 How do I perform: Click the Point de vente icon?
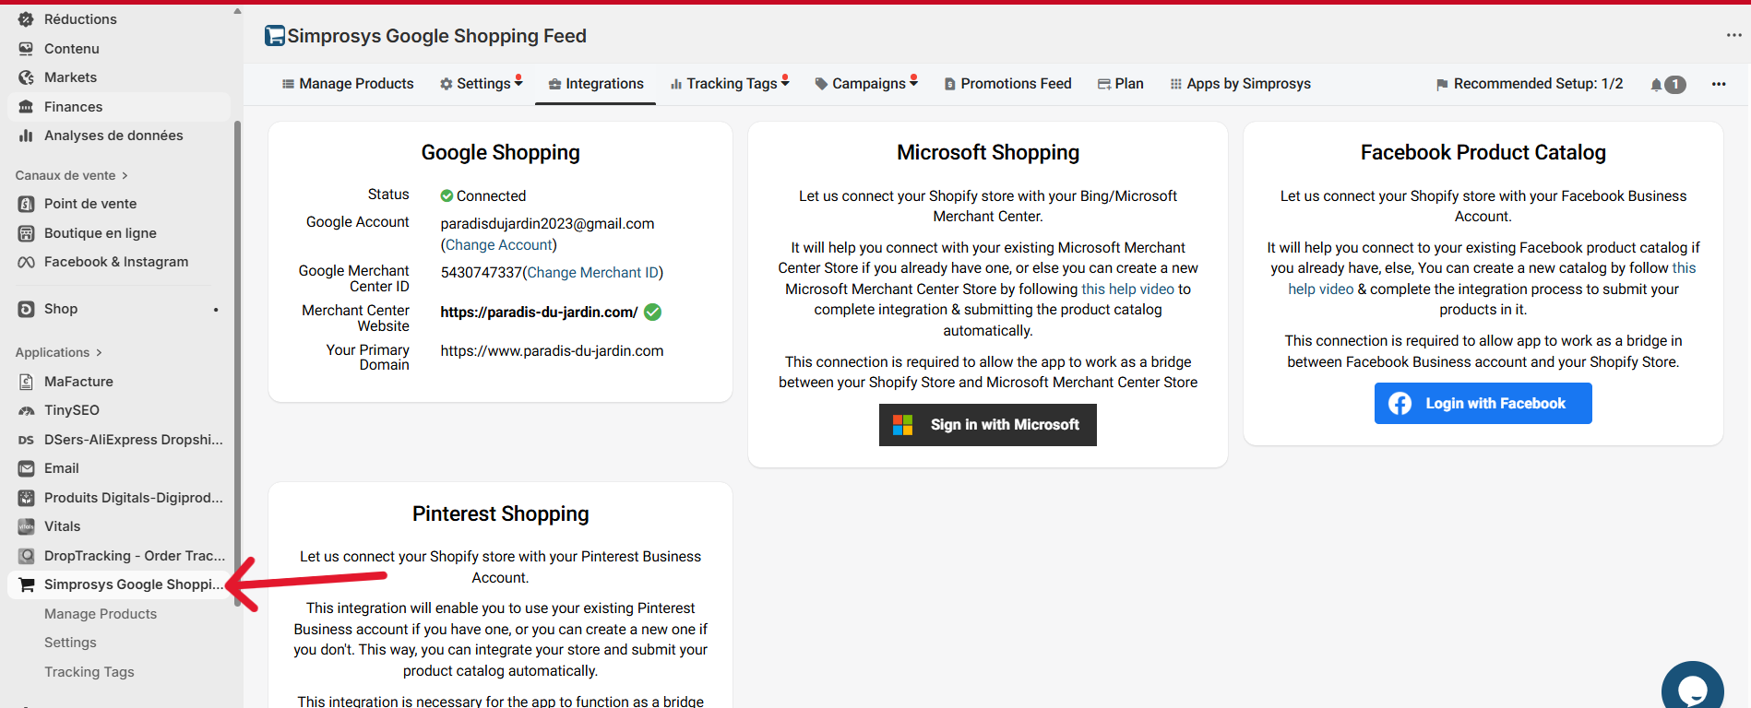[x=26, y=204]
